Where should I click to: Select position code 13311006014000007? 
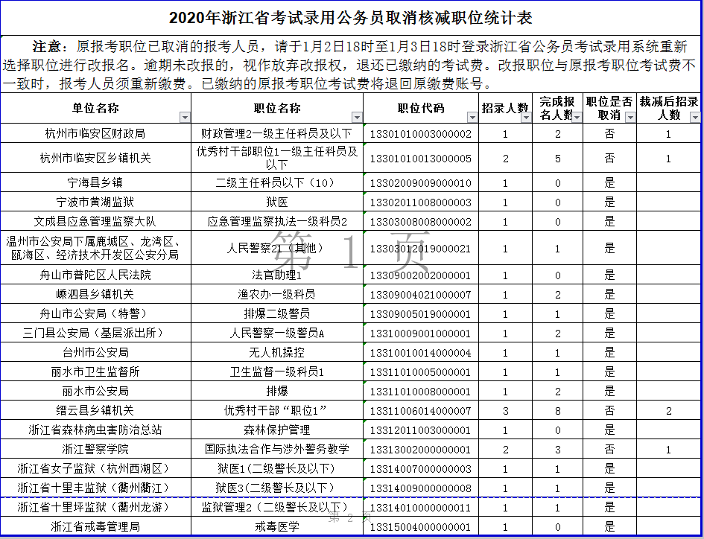(421, 411)
